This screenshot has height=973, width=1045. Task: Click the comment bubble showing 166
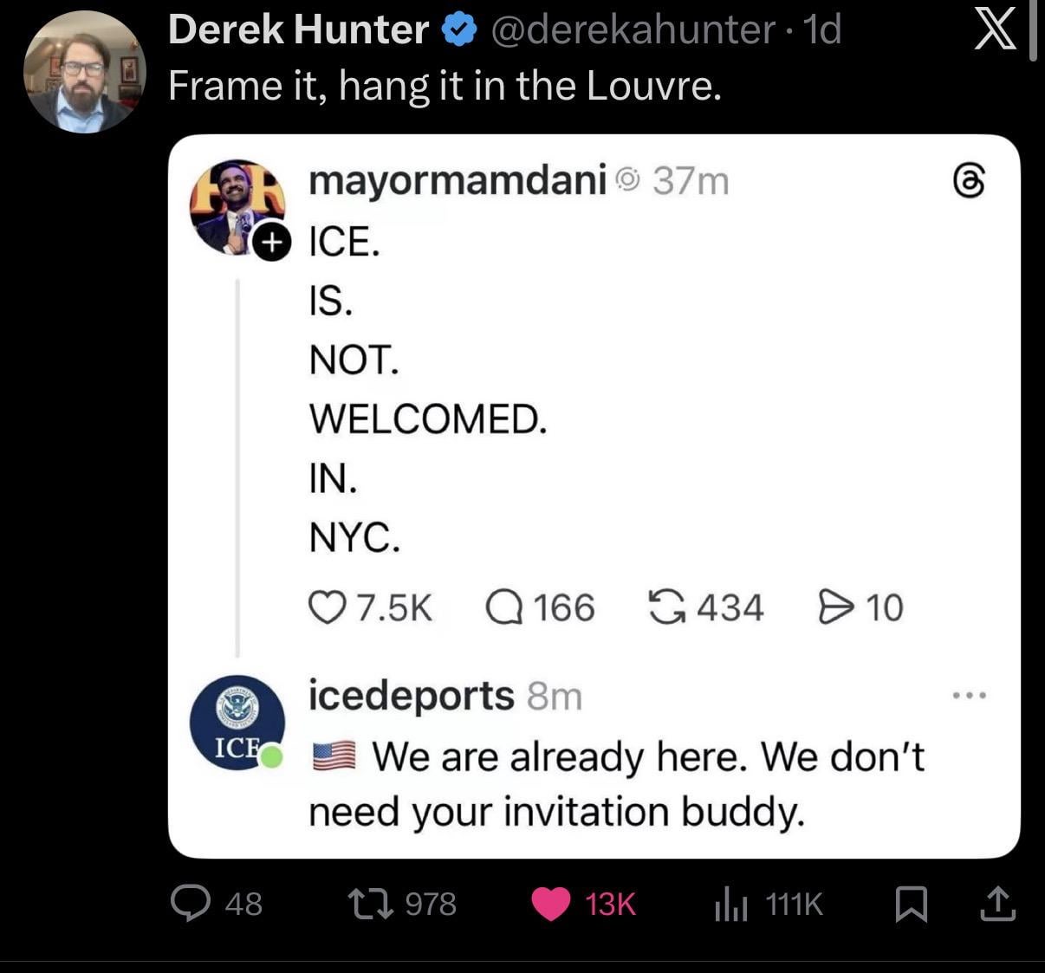tap(503, 607)
